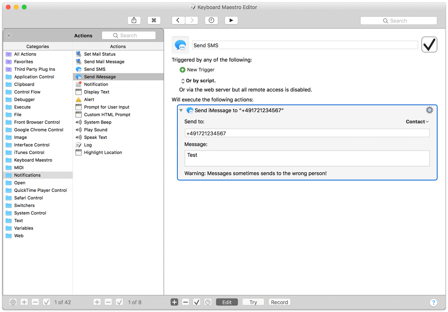The height and width of the screenshot is (312, 448).
Task: Open the Favorites category
Action: tap(38, 62)
